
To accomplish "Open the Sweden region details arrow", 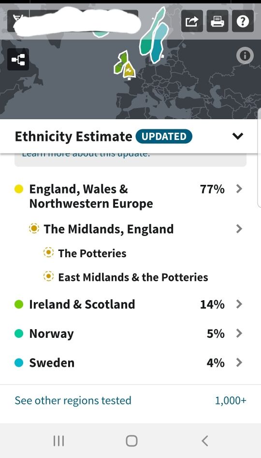I will tap(239, 362).
